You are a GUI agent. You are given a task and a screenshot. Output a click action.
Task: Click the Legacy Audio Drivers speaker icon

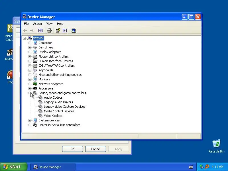pos(40,102)
